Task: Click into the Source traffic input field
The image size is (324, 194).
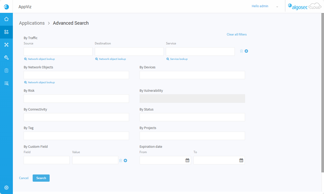Action: click(58, 51)
